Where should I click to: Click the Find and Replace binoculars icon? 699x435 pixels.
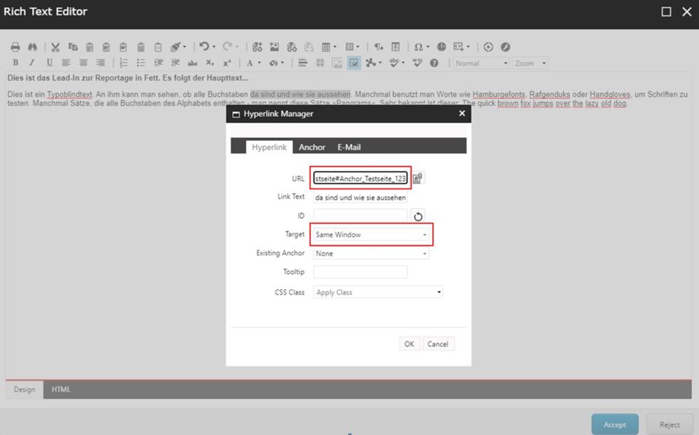click(32, 47)
